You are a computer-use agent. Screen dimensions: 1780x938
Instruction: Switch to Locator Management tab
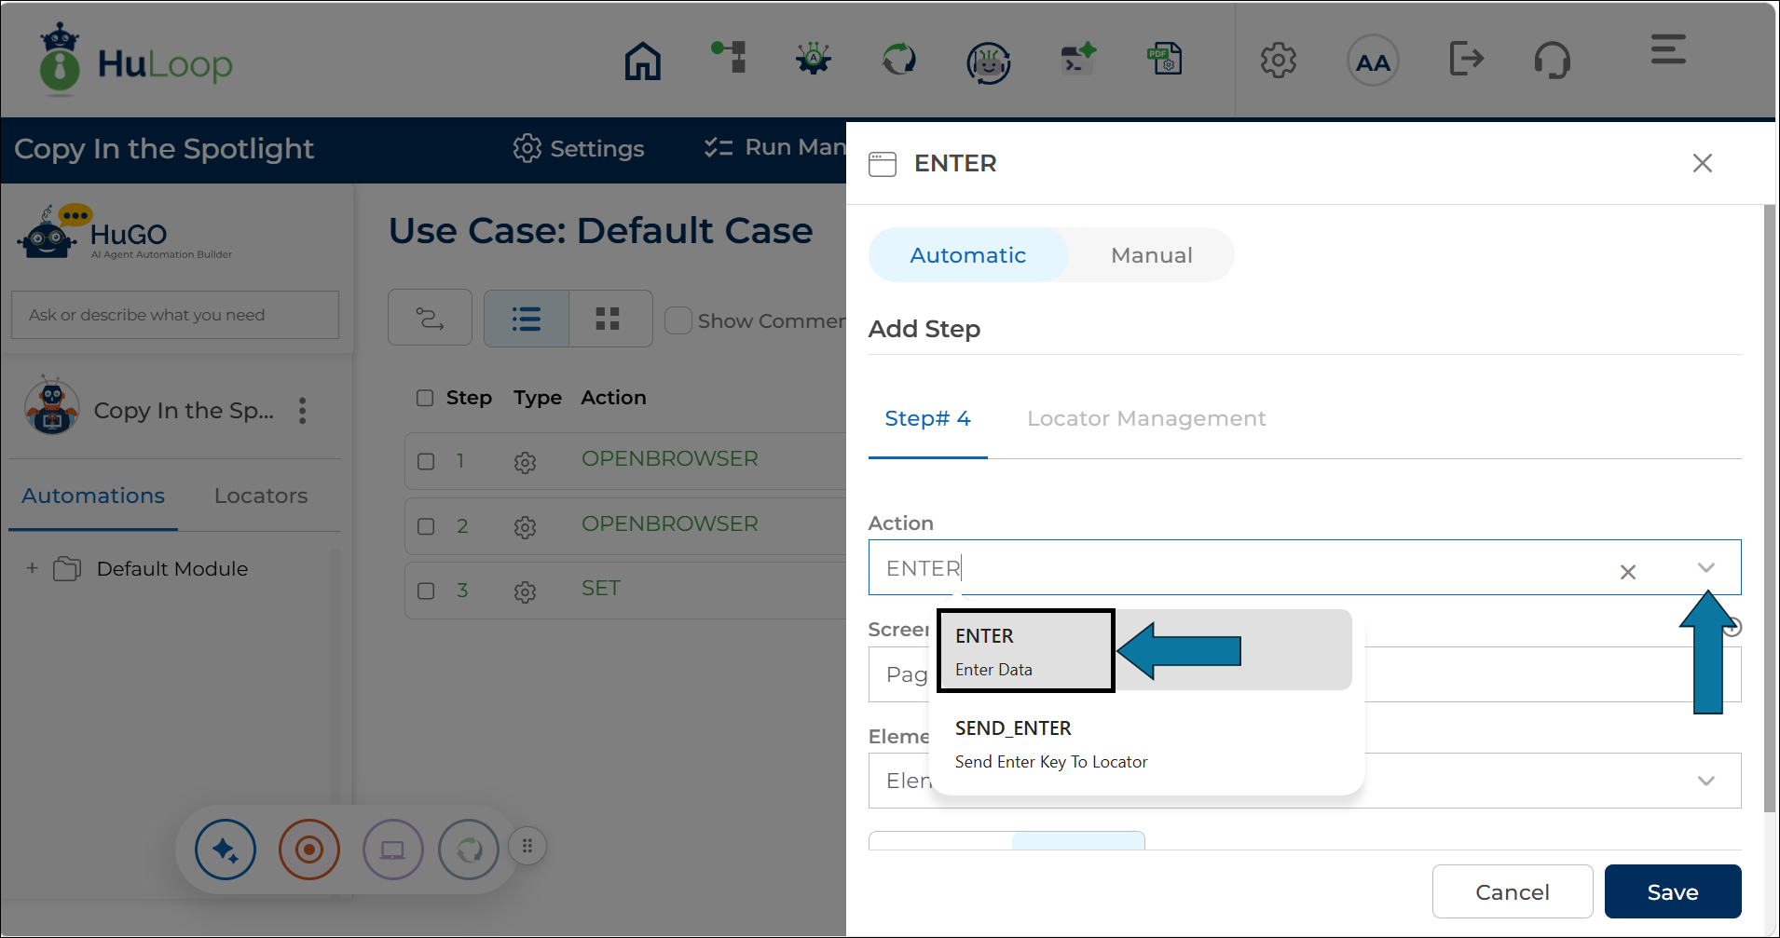coord(1146,418)
